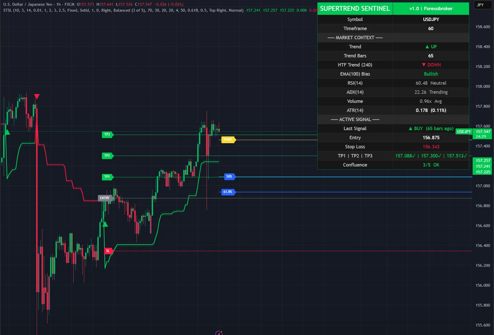
Task: Select the TP2 target label
Action: point(107,156)
